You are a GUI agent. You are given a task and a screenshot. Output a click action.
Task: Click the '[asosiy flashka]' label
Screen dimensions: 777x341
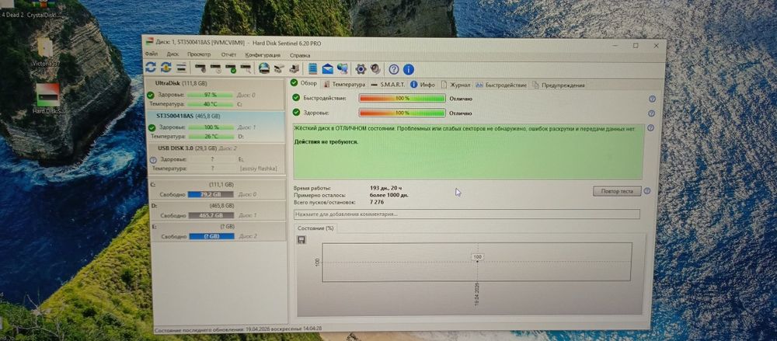click(258, 169)
